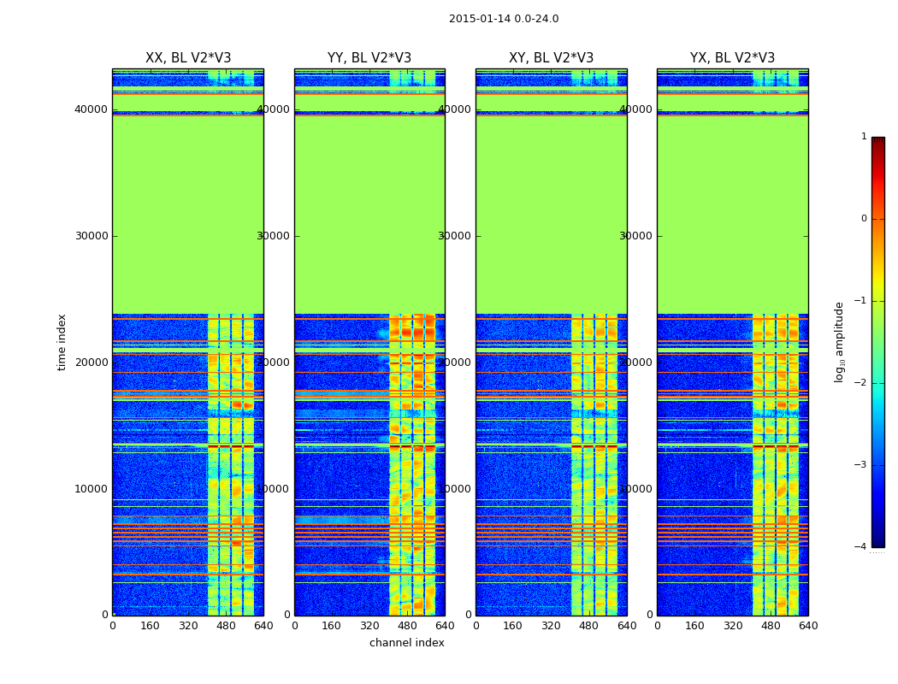Click the flat green region in YY panel
Screen dimensions: 898x684
coord(369,214)
